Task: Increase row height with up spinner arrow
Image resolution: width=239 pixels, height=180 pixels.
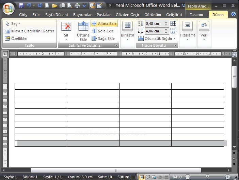Action: tap(166, 22)
